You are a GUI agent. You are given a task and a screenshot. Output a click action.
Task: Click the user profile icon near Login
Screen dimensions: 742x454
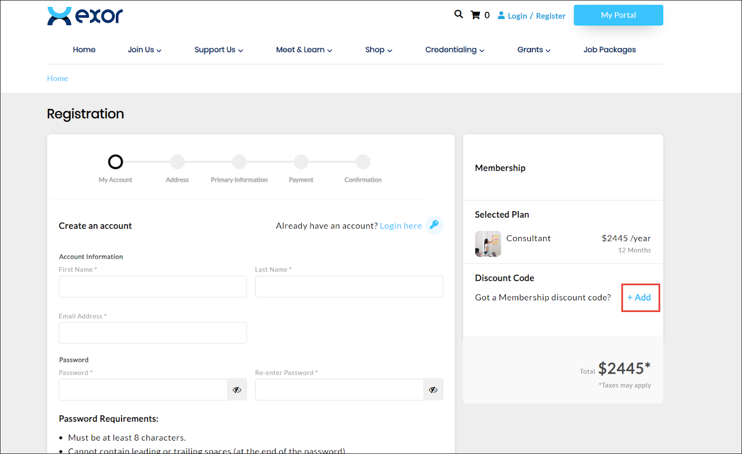click(501, 15)
